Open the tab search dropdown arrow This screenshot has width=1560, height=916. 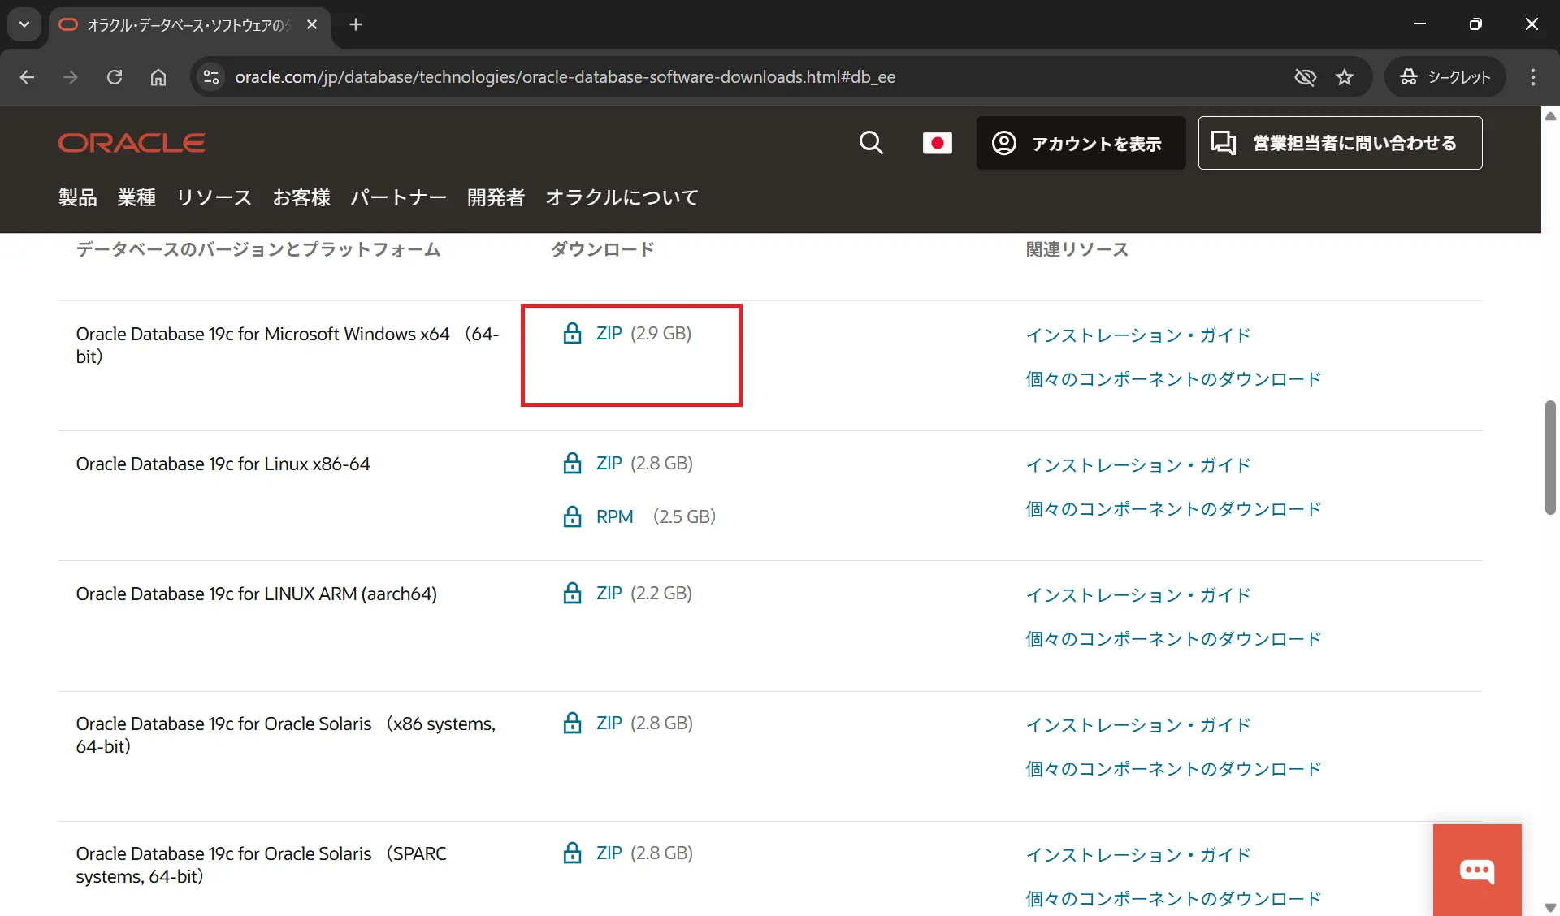(x=24, y=24)
